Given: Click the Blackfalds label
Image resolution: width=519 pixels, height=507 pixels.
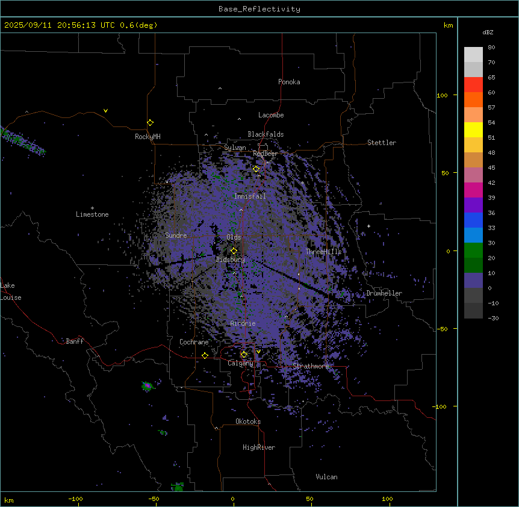Looking at the screenshot, I should [x=266, y=134].
